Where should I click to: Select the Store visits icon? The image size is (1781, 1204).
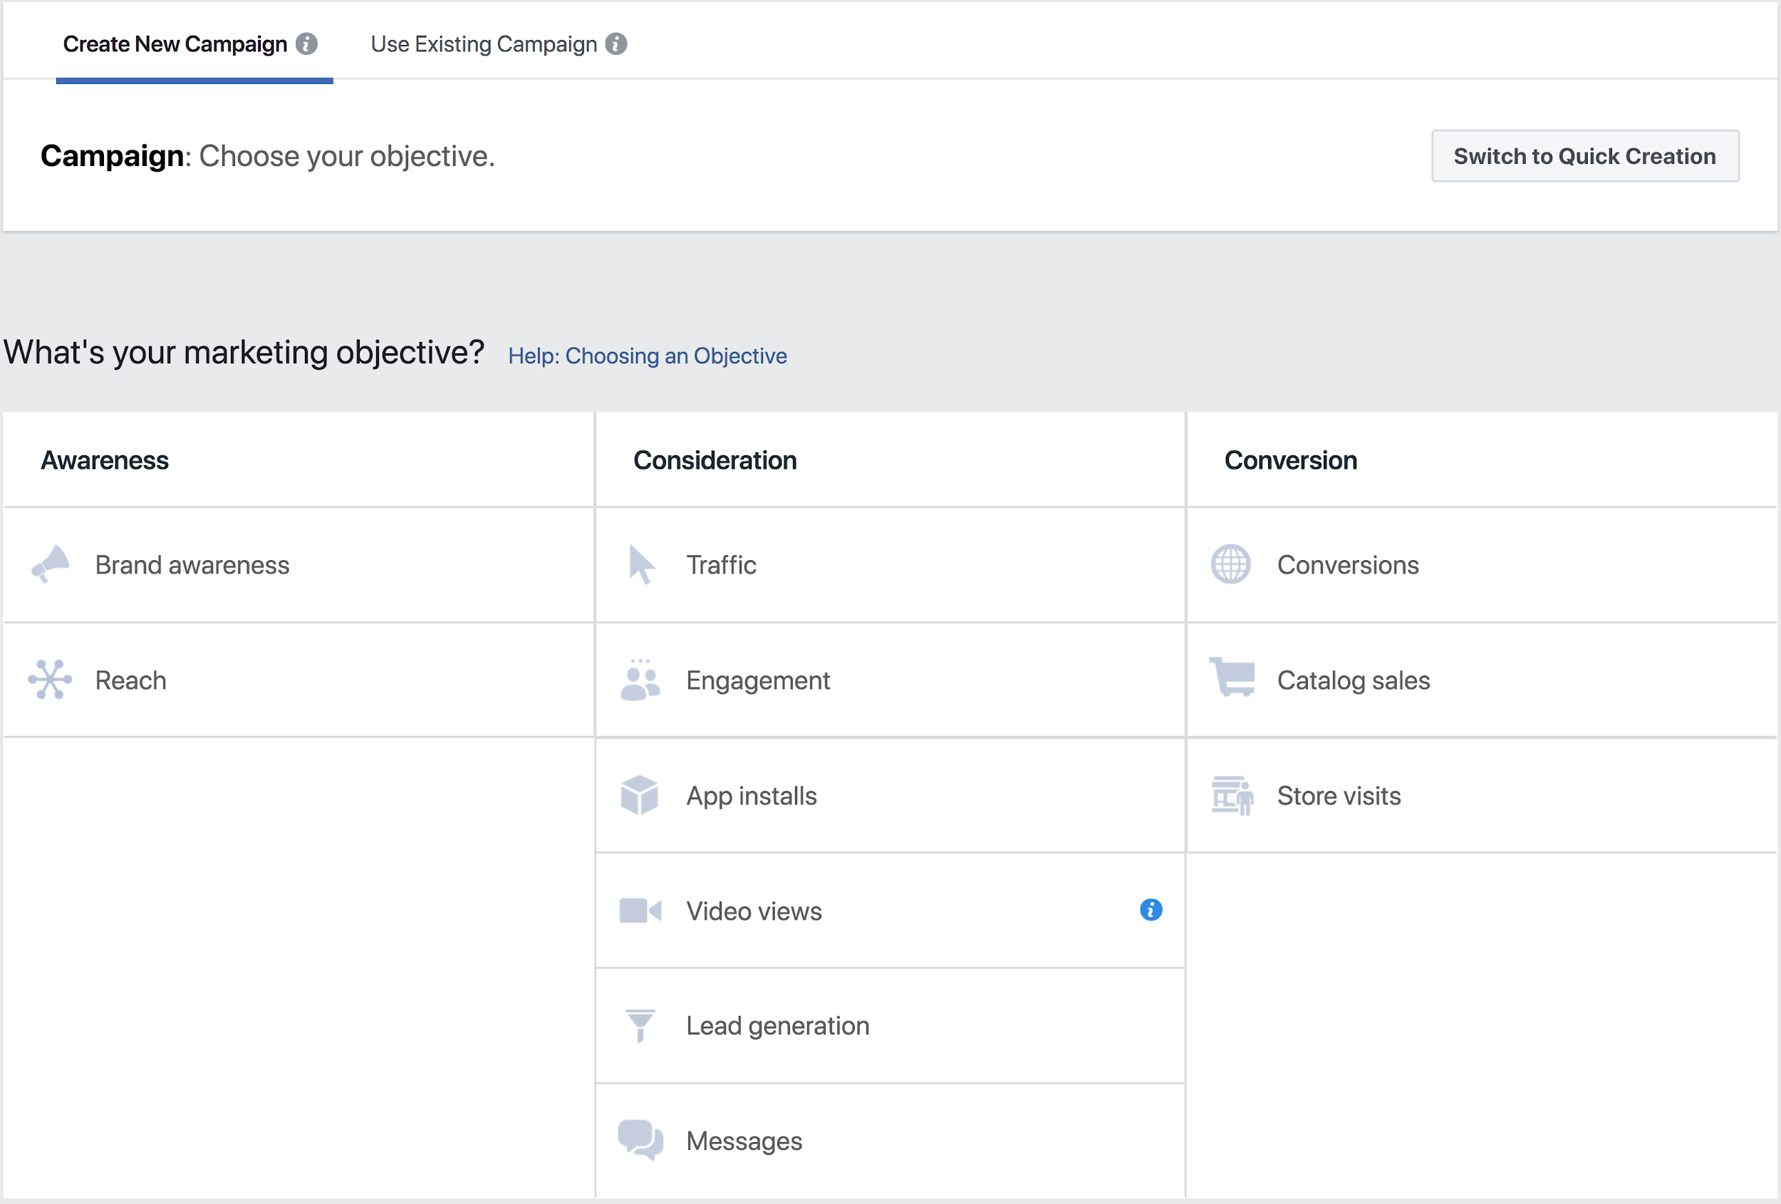(1232, 793)
